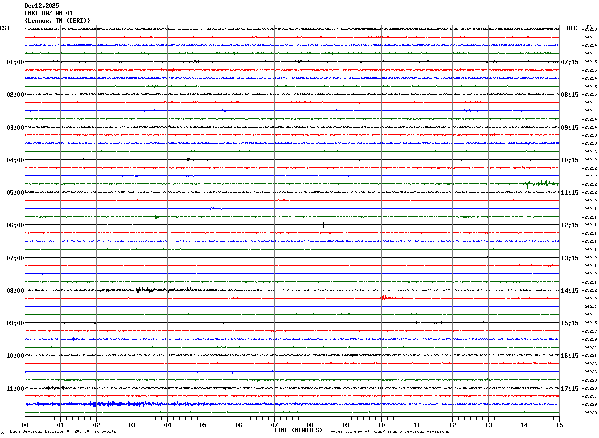This screenshot has width=599, height=438.
Task: Click minute tick label 07 on time axis
Action: coord(274,425)
